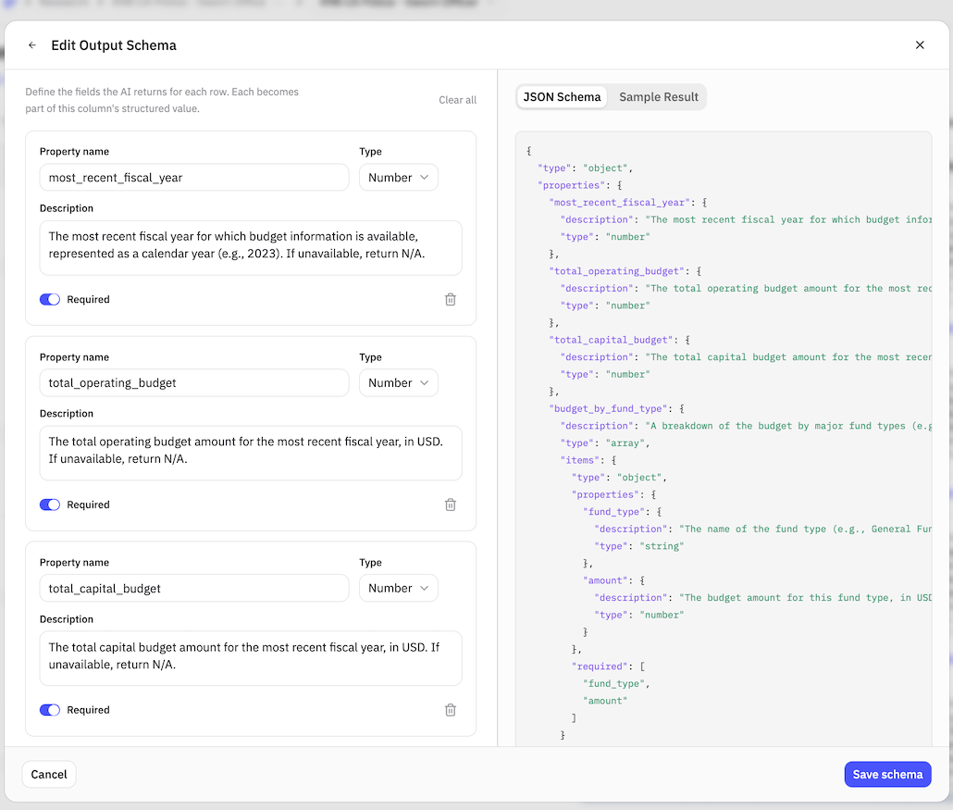Open Type dropdown for most_recent_fiscal_year
This screenshot has width=953, height=810.
click(398, 178)
